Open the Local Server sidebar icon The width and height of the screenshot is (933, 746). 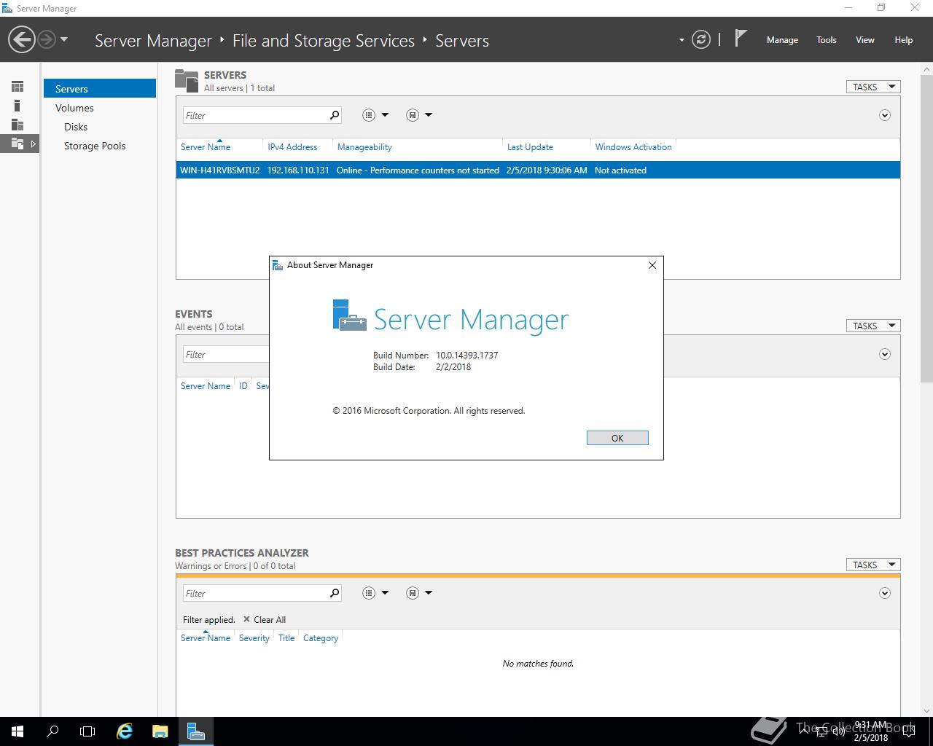pyautogui.click(x=17, y=106)
